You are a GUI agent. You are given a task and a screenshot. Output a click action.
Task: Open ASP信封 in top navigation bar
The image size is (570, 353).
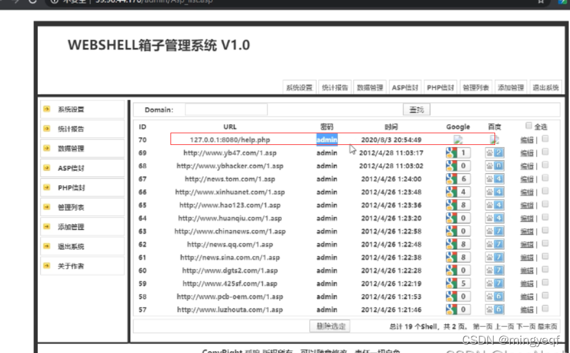tap(405, 88)
